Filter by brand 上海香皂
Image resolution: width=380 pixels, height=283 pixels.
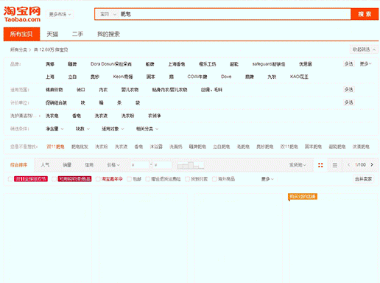point(177,64)
